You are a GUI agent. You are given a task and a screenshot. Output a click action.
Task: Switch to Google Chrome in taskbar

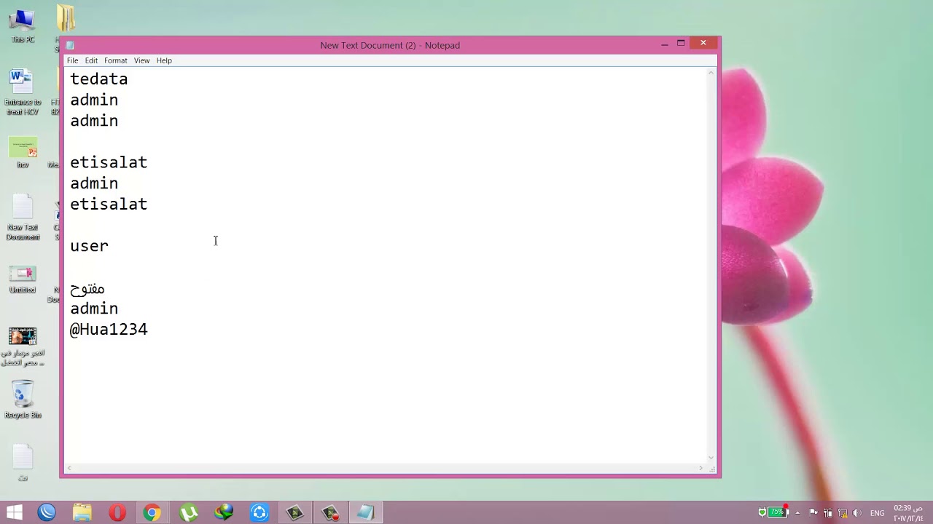point(152,512)
